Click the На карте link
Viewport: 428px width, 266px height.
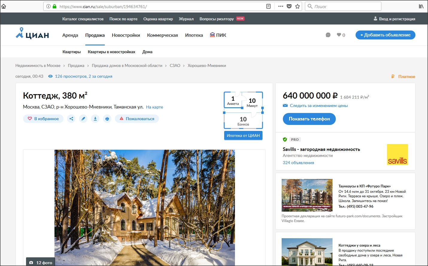(154, 107)
